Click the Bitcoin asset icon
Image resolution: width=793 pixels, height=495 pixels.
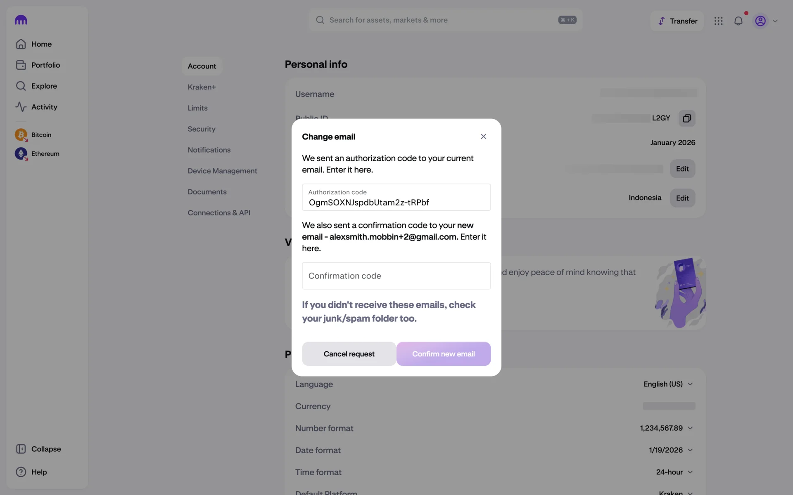click(21, 135)
